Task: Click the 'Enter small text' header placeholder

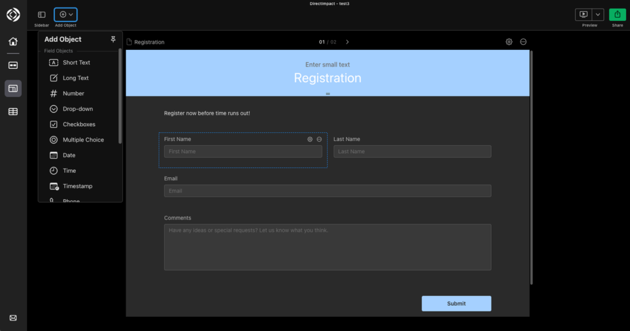Action: 327,65
